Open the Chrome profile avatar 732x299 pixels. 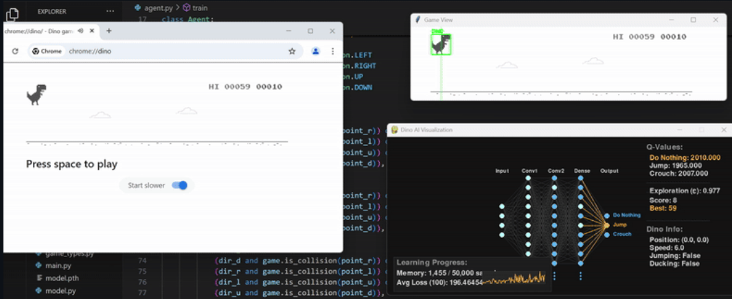[316, 51]
